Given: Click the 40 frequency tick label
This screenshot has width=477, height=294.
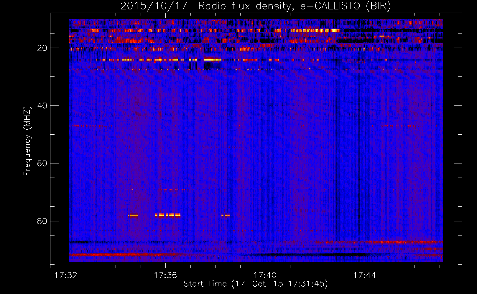Looking at the screenshot, I should click(42, 106).
